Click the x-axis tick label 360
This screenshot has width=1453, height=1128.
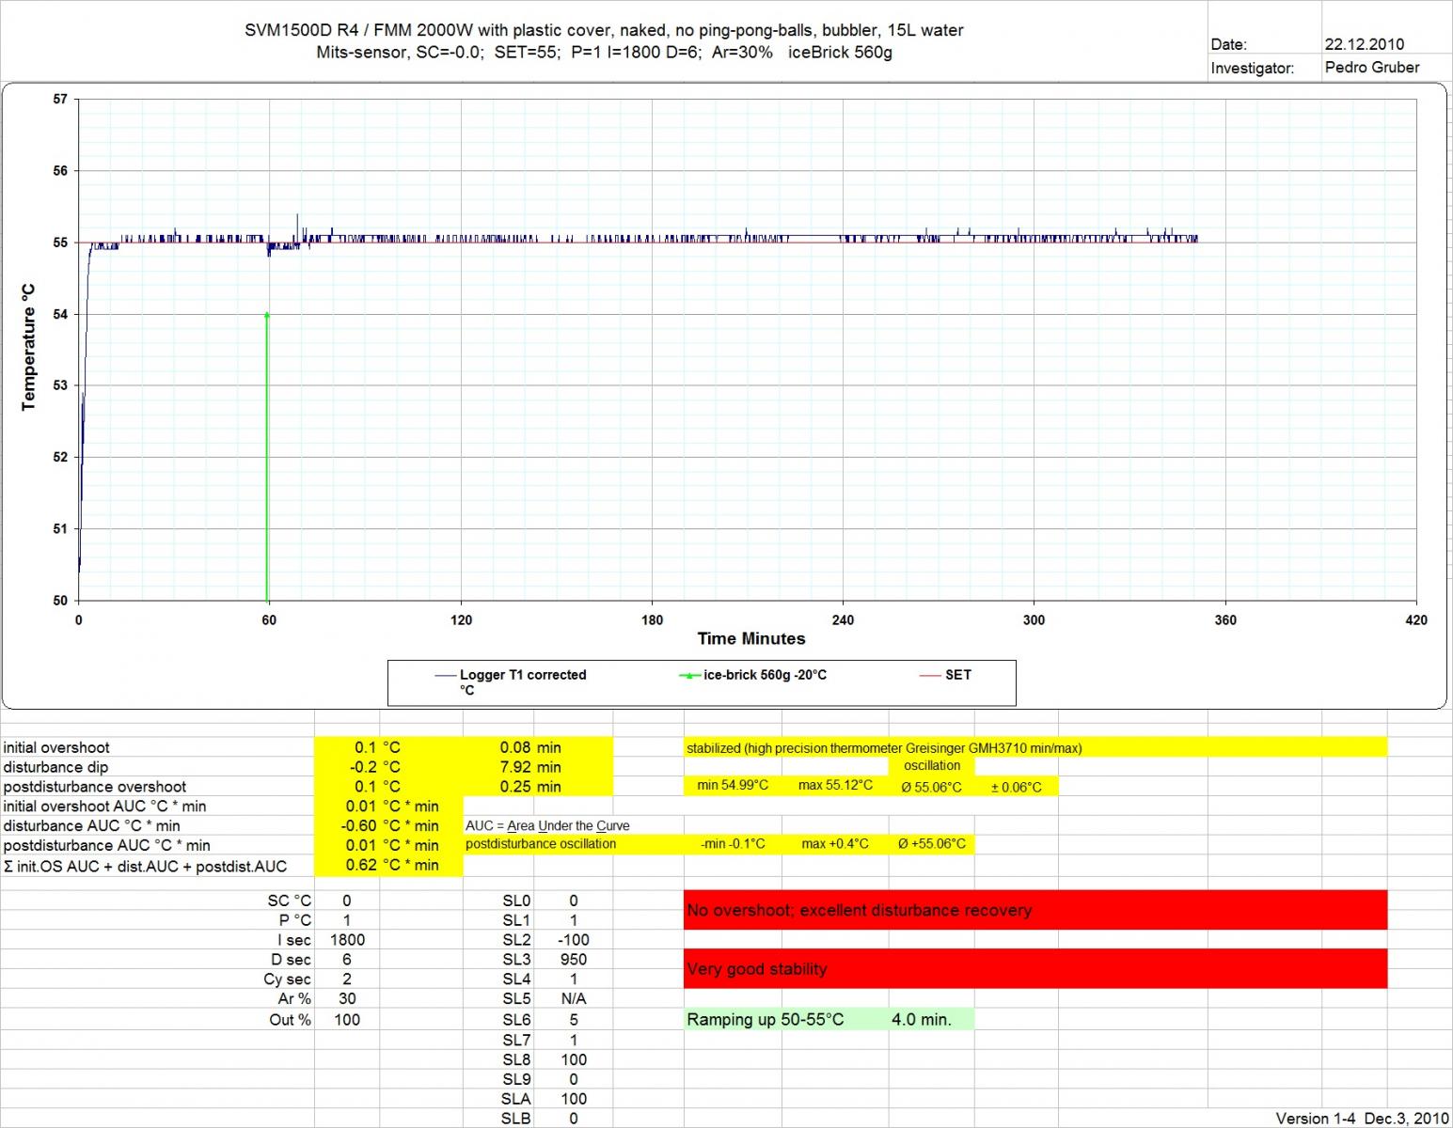pyautogui.click(x=1224, y=619)
